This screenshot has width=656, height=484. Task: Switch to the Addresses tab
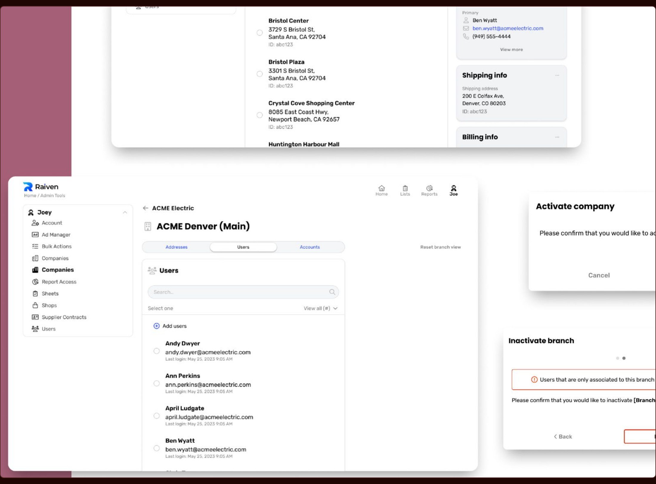coord(177,247)
